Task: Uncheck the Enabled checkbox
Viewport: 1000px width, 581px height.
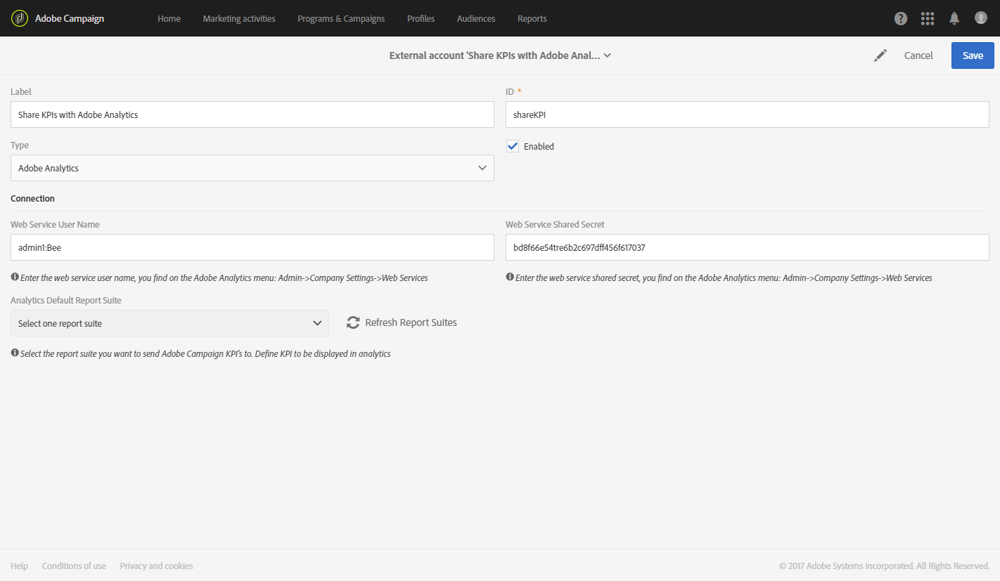Action: click(513, 146)
